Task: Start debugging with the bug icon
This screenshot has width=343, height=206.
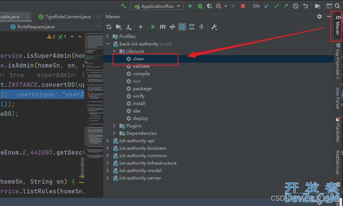Action: [200, 6]
